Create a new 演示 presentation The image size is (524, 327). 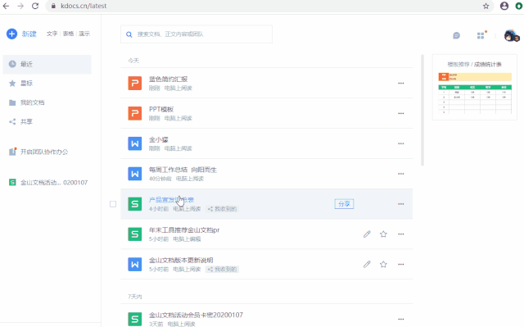coord(84,34)
